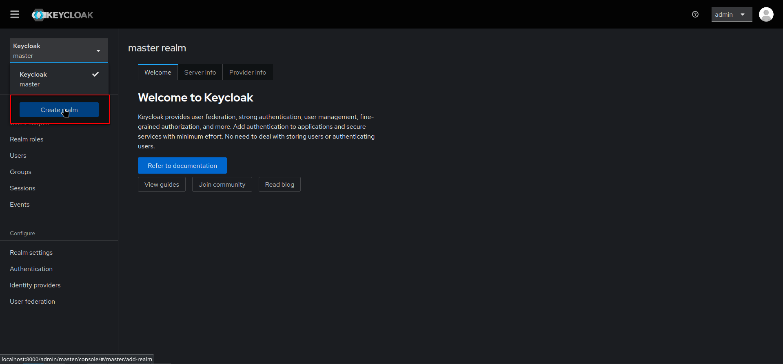Open User federation in sidebar
This screenshot has width=783, height=364.
(32, 302)
